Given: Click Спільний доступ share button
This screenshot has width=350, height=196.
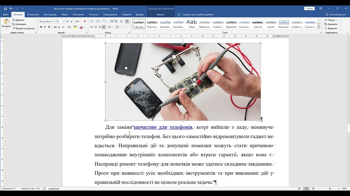Looking at the screenshot, I should coord(336,14).
